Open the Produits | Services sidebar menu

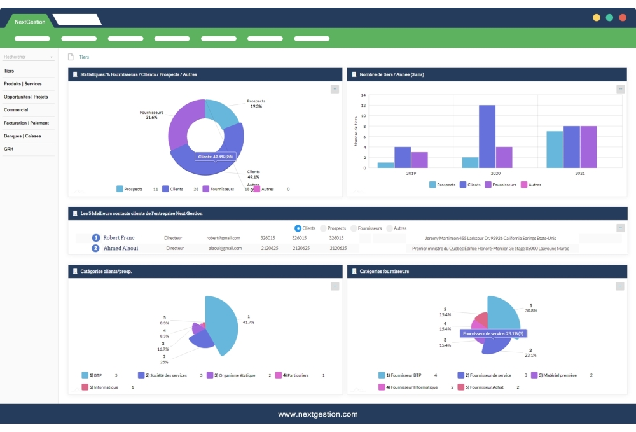pos(23,84)
